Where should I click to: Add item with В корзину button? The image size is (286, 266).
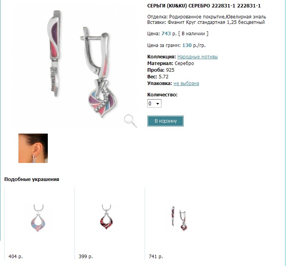[165, 121]
